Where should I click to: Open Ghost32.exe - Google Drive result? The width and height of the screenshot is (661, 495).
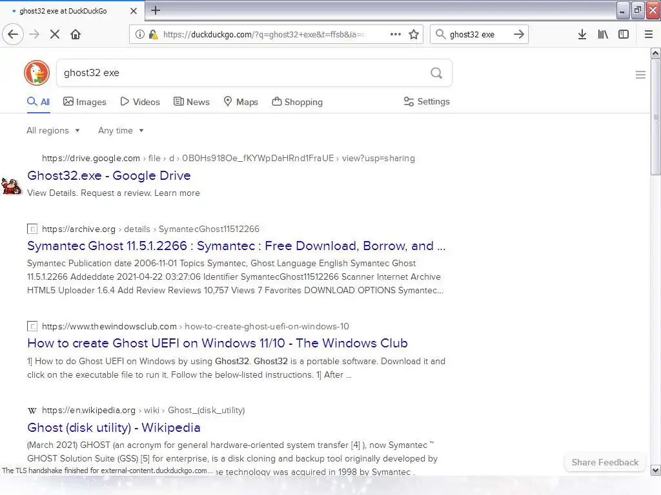tap(109, 175)
